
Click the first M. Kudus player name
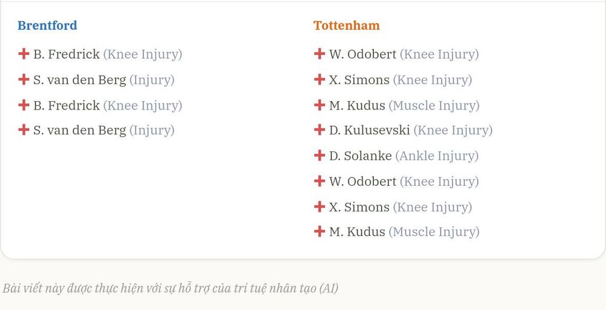coord(357,105)
